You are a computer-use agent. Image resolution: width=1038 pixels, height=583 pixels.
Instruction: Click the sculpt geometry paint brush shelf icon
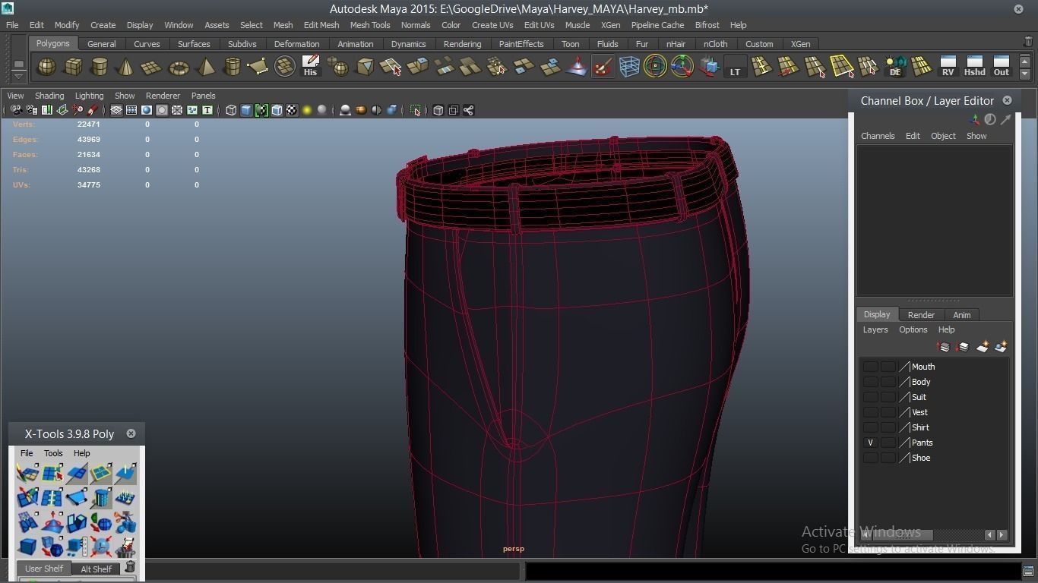(603, 67)
